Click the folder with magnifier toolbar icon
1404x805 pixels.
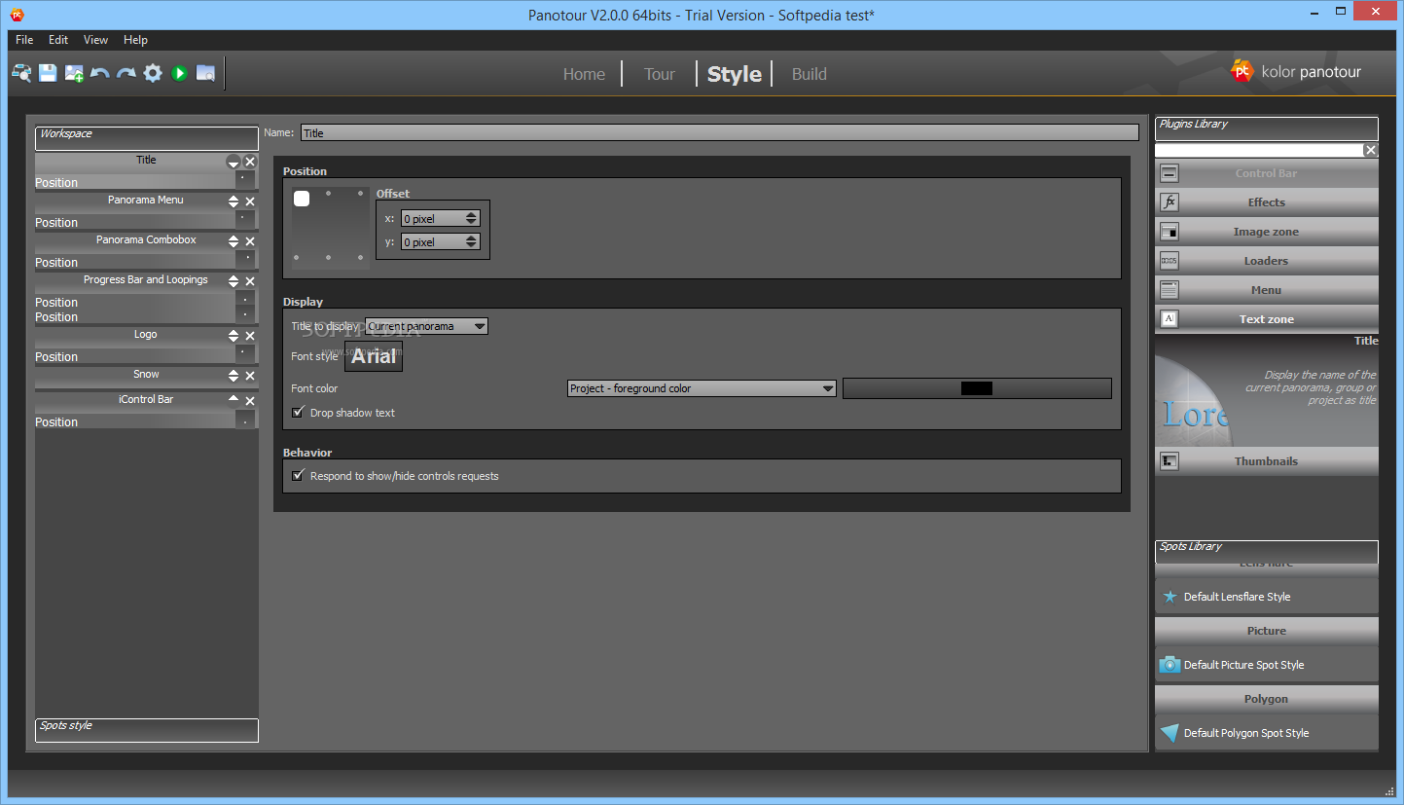click(205, 73)
